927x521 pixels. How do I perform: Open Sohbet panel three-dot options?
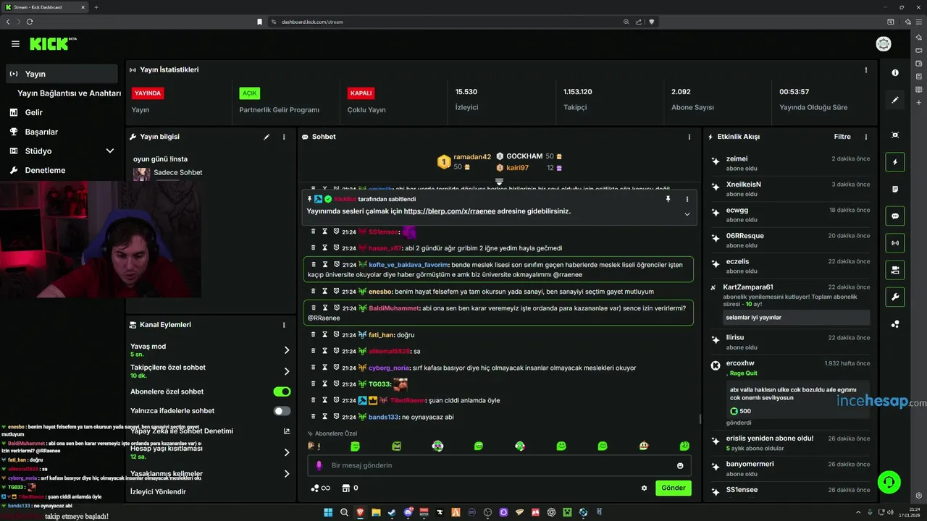(689, 137)
